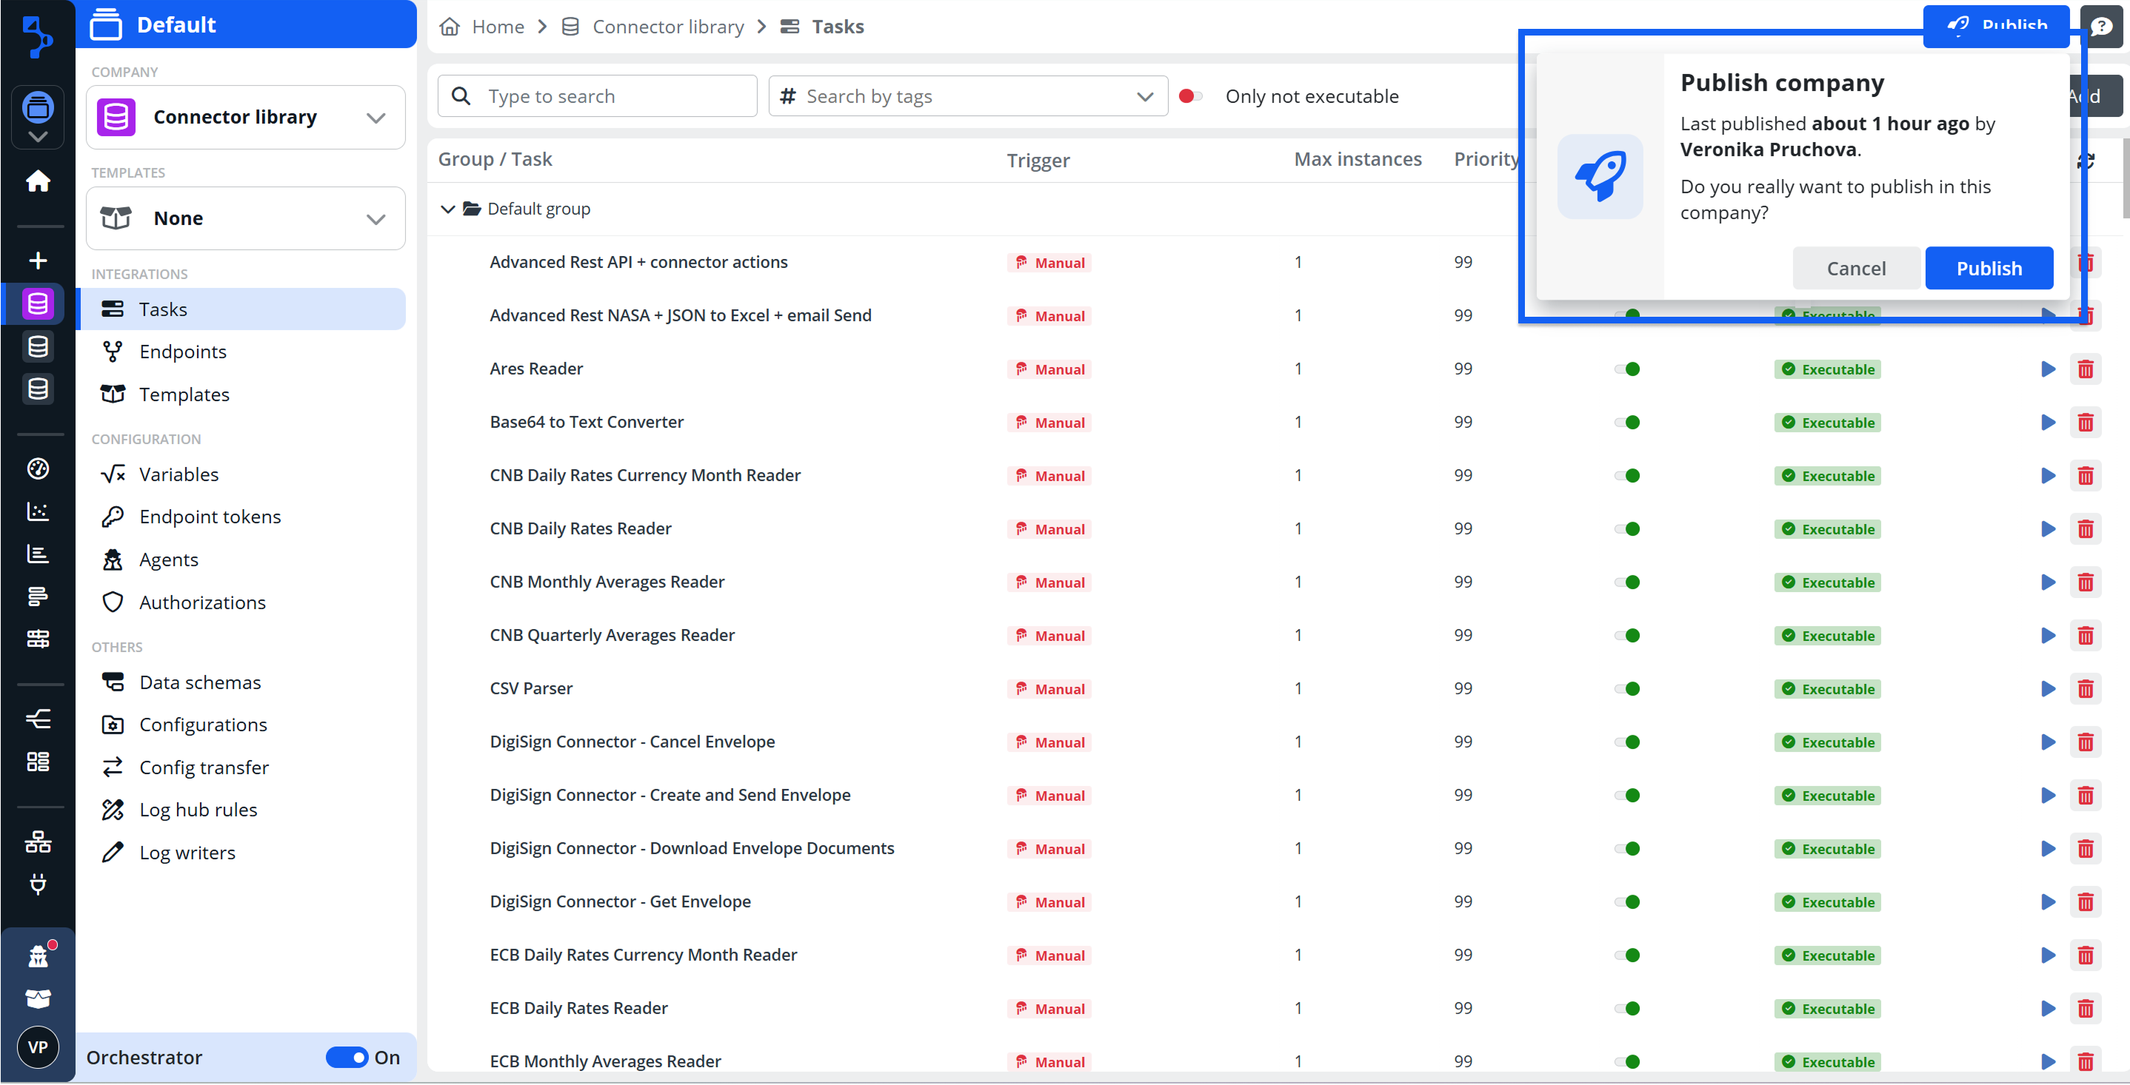Click the home icon in left rail

(x=38, y=181)
